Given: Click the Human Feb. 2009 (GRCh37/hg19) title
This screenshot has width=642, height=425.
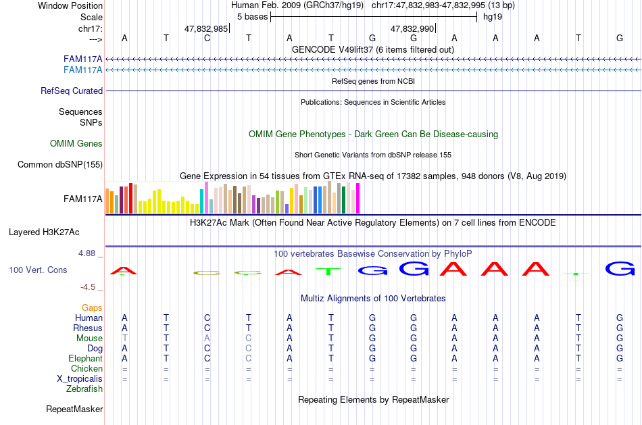Looking at the screenshot, I should click(297, 5).
